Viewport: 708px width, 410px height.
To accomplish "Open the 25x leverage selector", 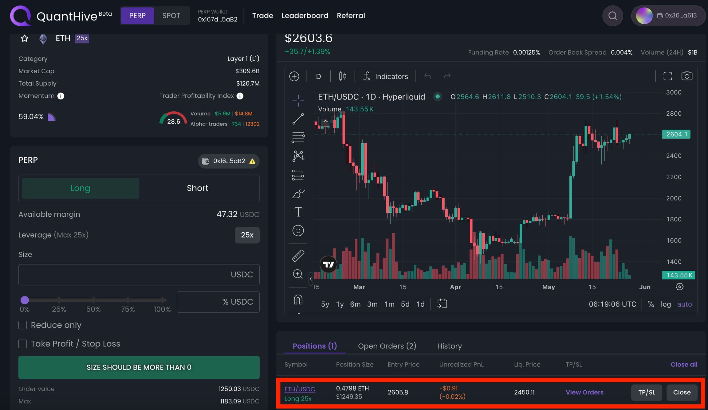I will (247, 235).
